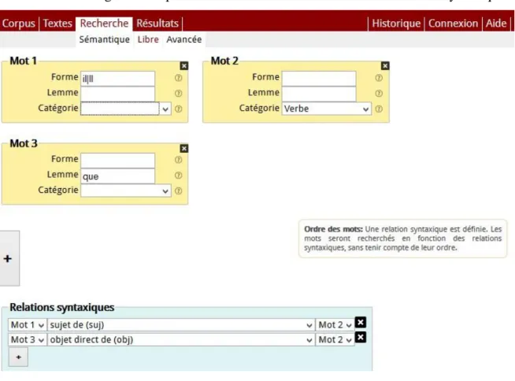Image resolution: width=515 pixels, height=381 pixels.
Task: Open the 'sujet de (suj)' relation type dropdown
Action: [181, 325]
